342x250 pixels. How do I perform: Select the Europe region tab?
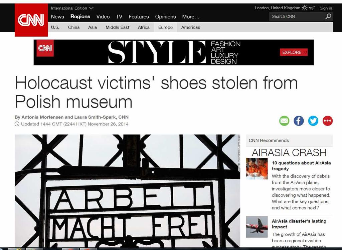click(165, 27)
